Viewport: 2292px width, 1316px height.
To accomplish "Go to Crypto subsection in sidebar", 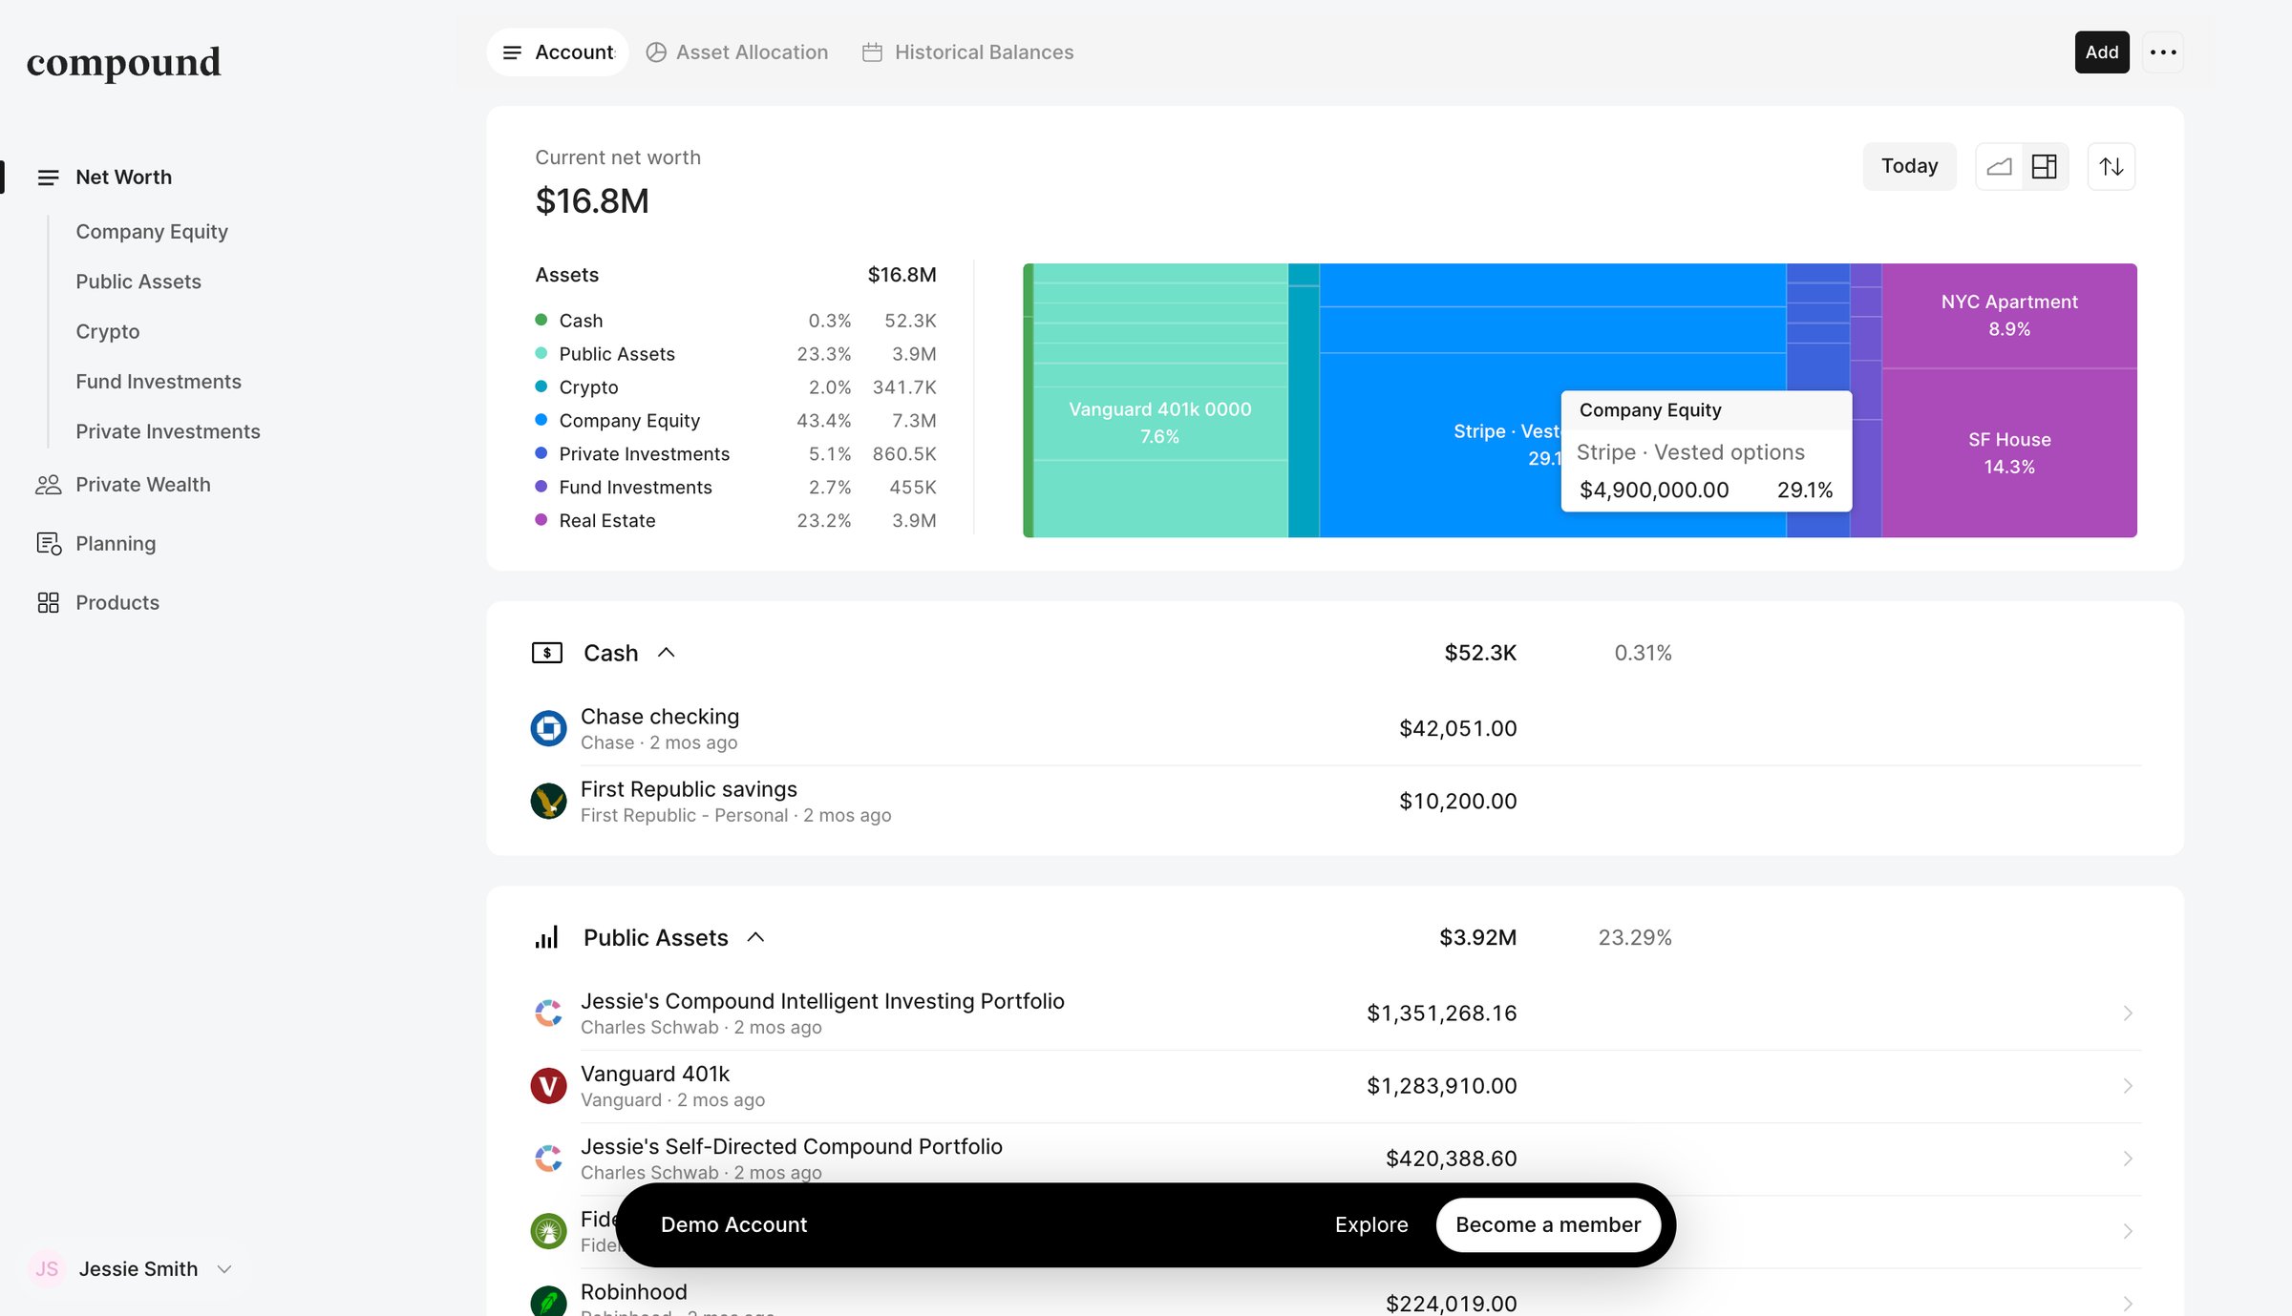I will pyautogui.click(x=108, y=332).
